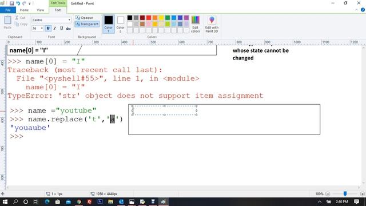Click the highlighted letter 'a' in replace call

click(x=113, y=119)
